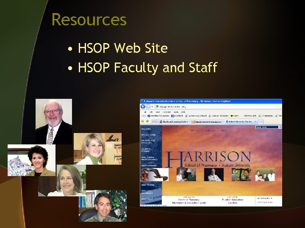Viewport: 305px width, 228px height.
Task: Click the Favorites Center star icon
Action: point(142,121)
